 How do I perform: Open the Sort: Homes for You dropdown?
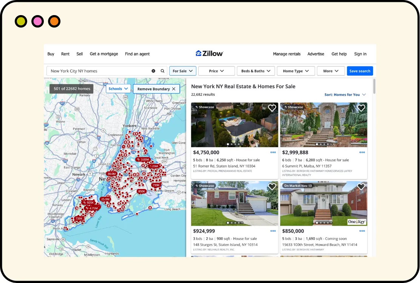click(x=344, y=95)
